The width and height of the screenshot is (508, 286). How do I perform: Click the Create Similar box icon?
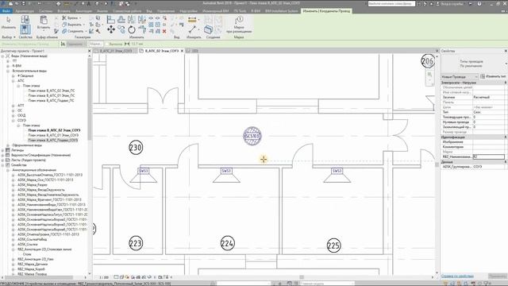tap(208, 30)
